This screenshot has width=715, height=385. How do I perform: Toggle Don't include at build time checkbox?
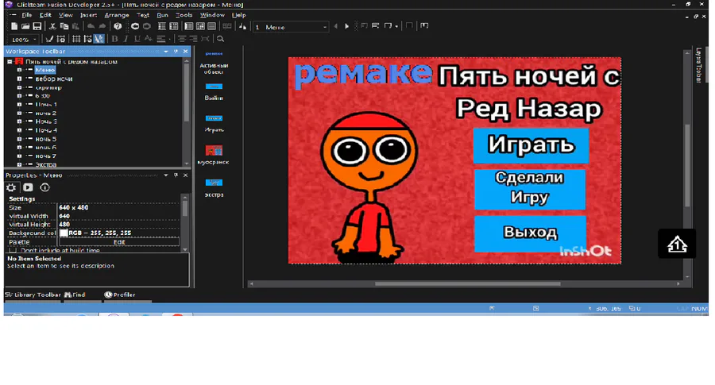(13, 250)
